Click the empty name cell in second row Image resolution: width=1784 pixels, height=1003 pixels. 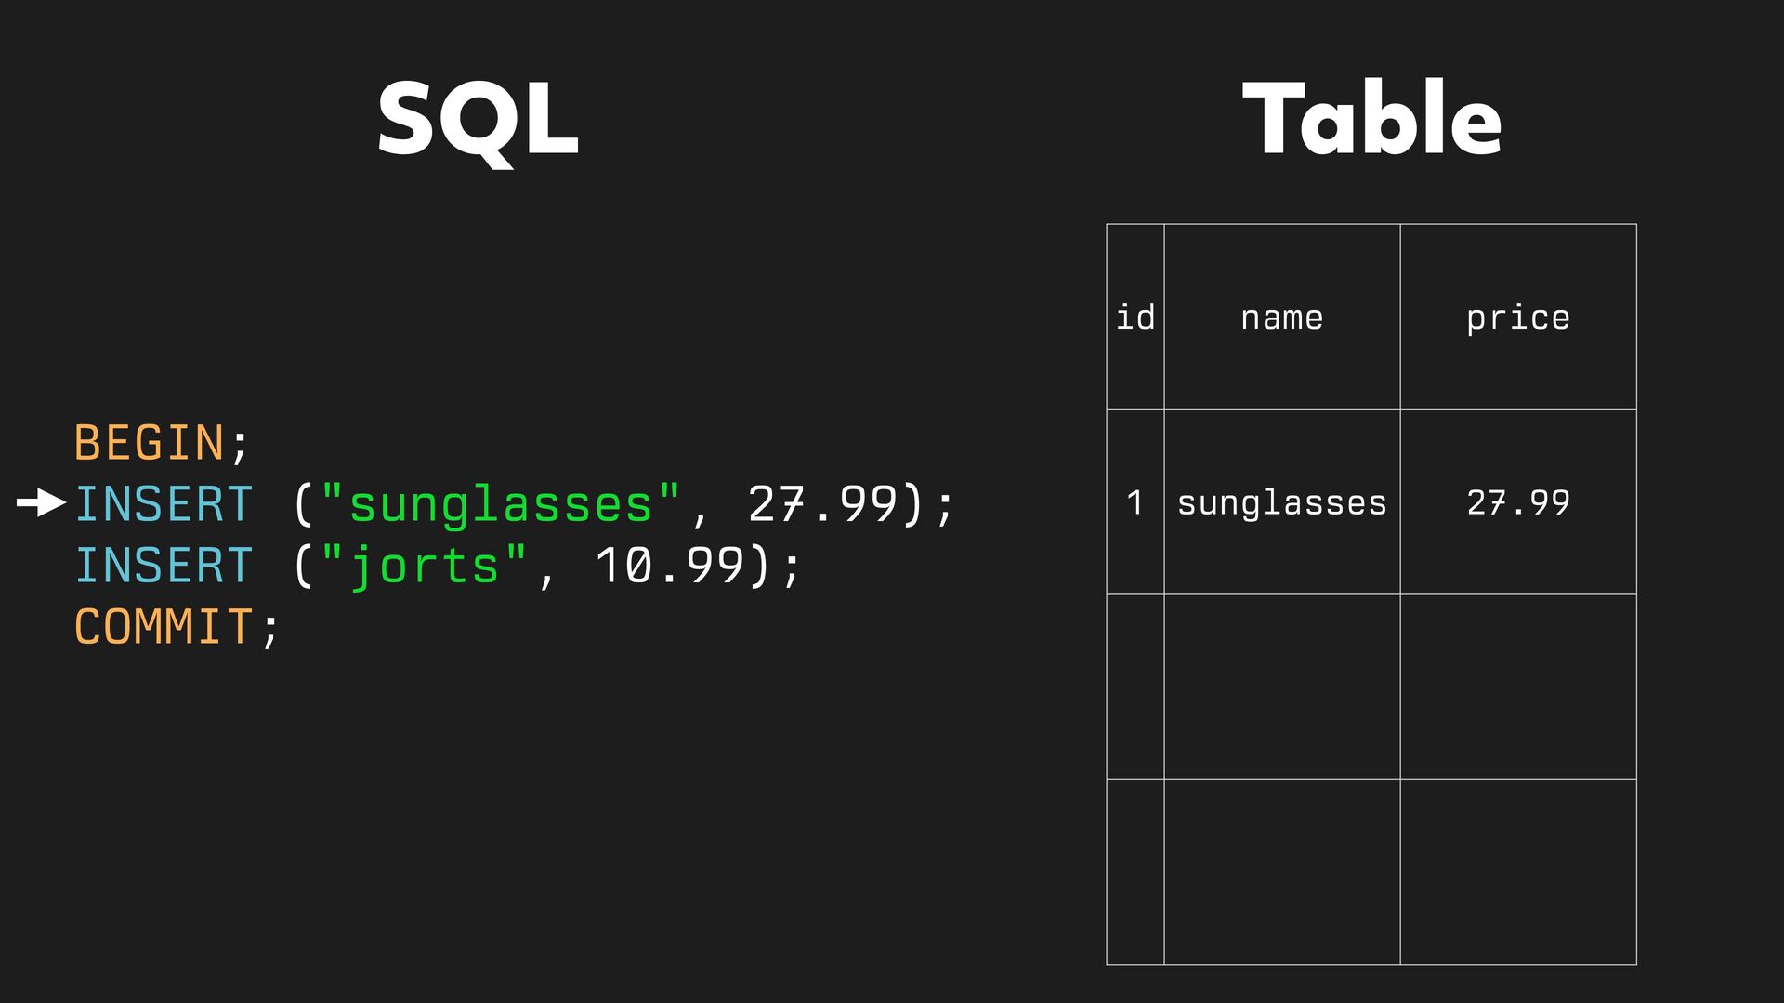coord(1281,686)
